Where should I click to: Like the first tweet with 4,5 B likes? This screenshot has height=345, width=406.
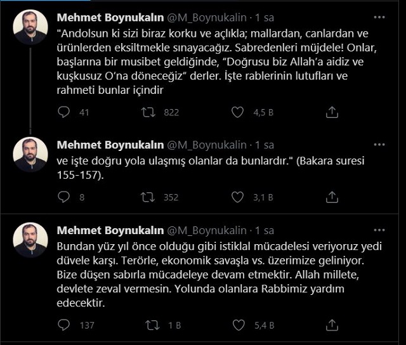click(x=238, y=112)
